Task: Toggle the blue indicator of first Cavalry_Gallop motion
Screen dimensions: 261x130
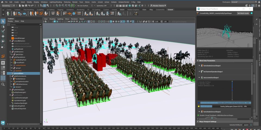Action: click(198, 103)
